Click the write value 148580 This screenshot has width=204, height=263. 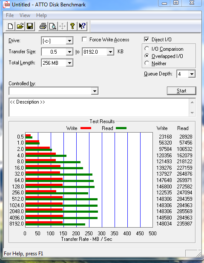tap(164, 218)
